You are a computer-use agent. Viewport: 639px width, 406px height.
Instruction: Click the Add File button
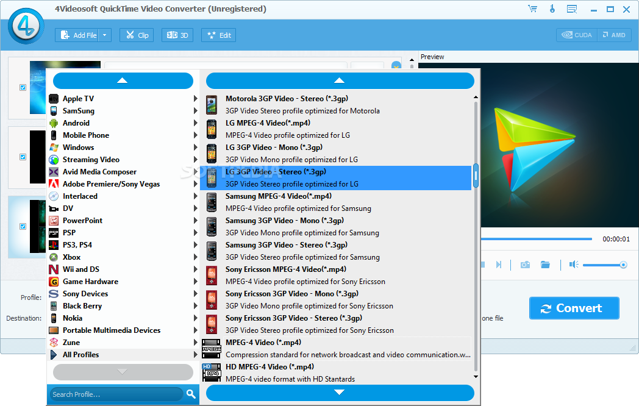click(x=78, y=35)
